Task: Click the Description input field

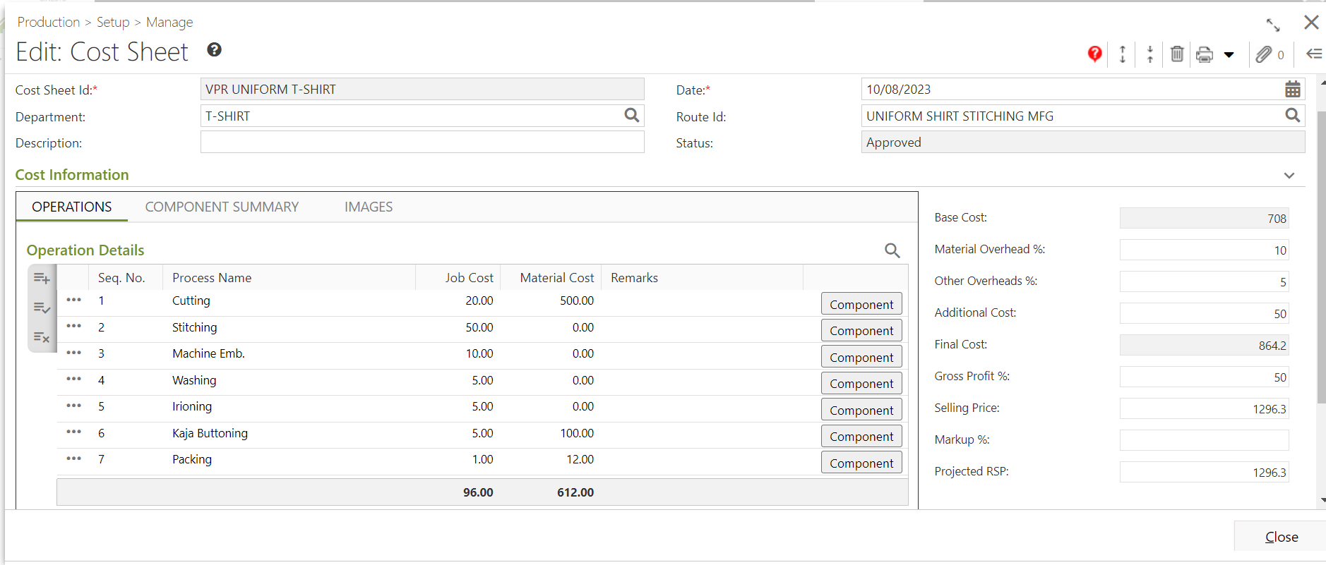Action: [422, 142]
